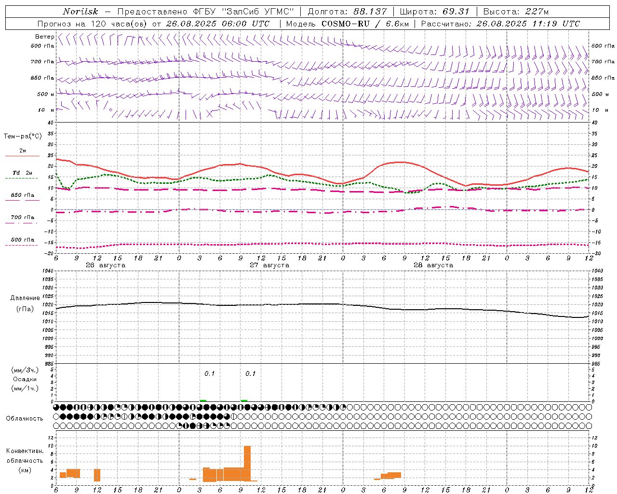This screenshot has width=617, height=494.
Task: Click the "Ветер" wind panel label
Action: (x=44, y=37)
